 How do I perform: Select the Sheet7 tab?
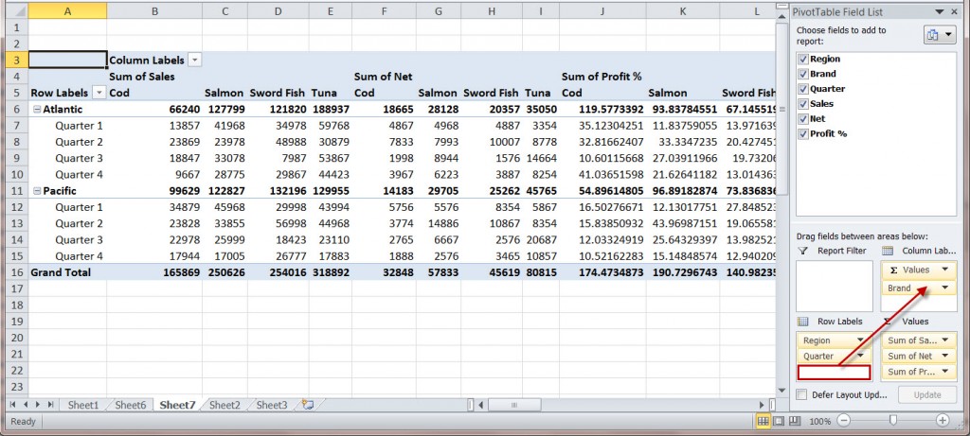coord(177,405)
